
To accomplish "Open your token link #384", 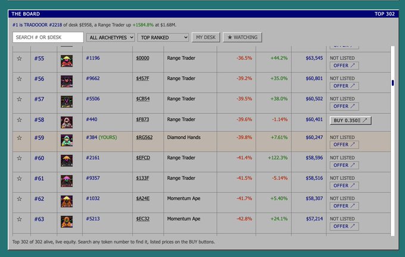I will (x=92, y=137).
